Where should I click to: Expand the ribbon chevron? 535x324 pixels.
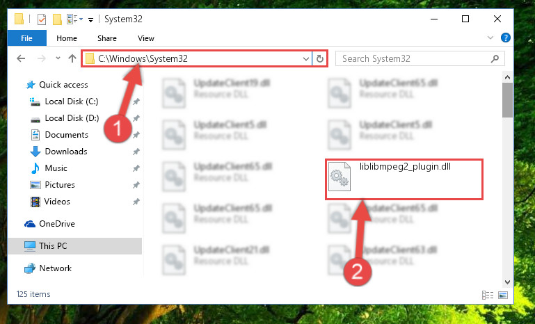click(490, 38)
